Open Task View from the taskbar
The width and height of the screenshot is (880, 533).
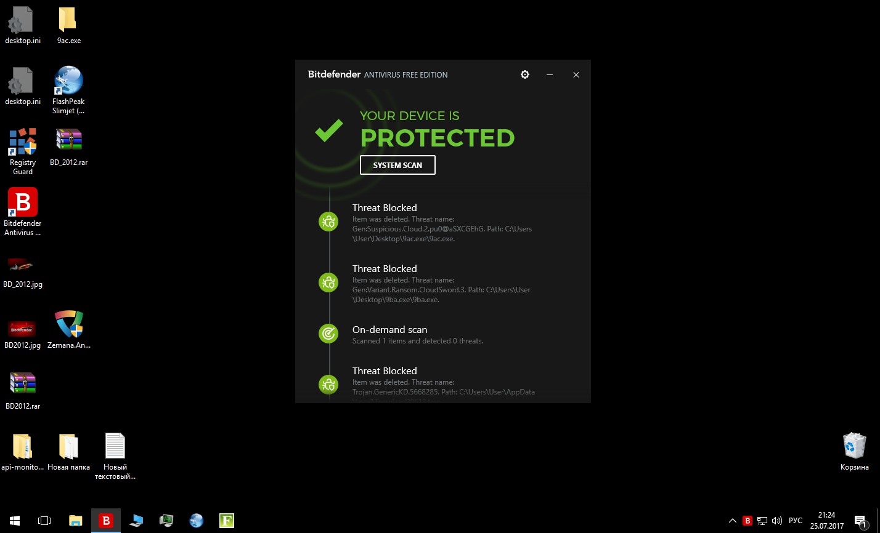(x=44, y=521)
